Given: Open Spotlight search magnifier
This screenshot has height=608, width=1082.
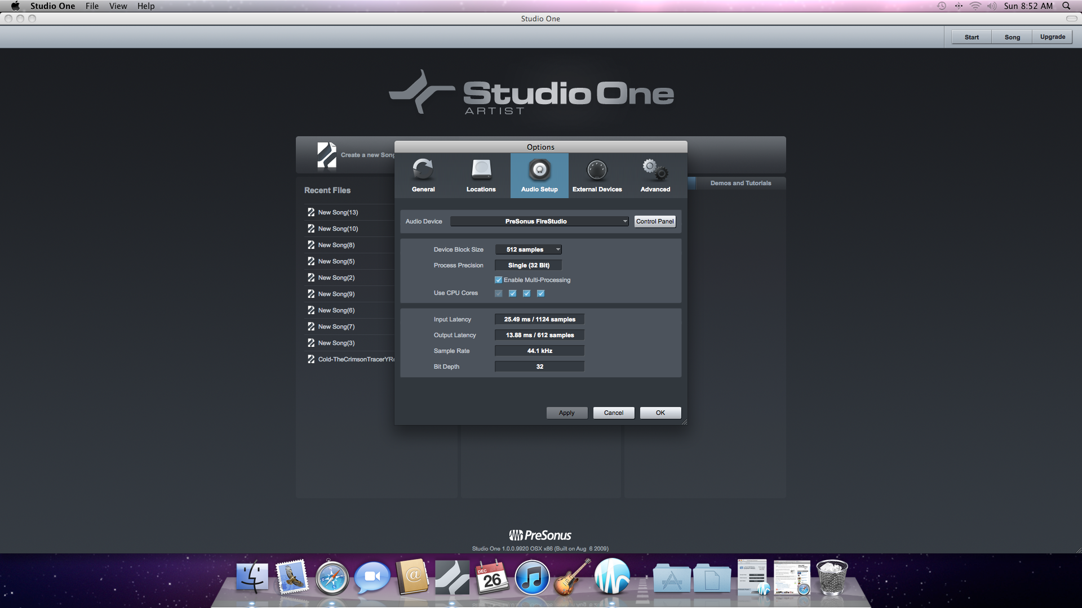Looking at the screenshot, I should pos(1066,6).
